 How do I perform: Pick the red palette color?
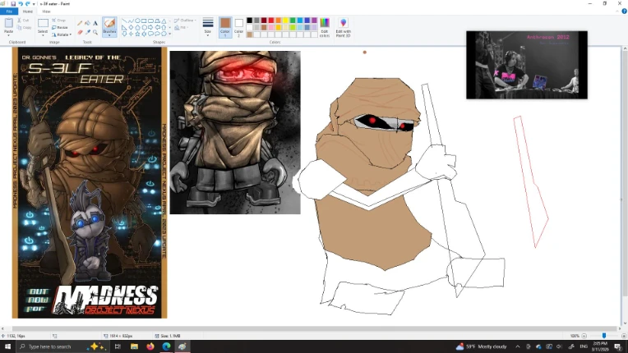(271, 21)
